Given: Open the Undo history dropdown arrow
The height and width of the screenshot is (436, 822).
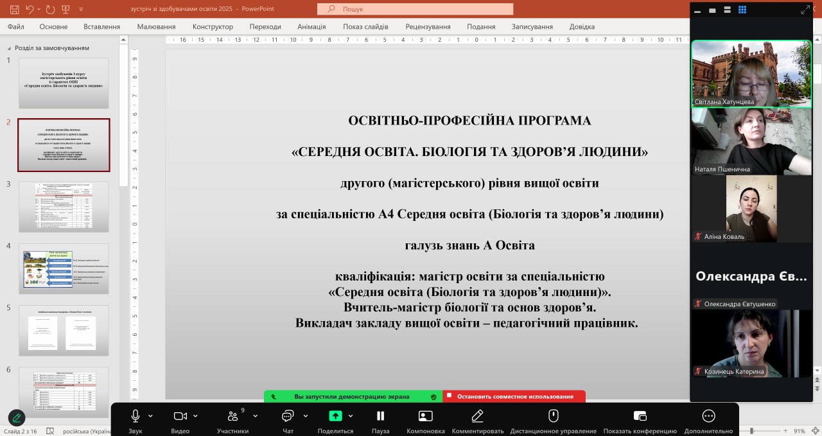Looking at the screenshot, I should coord(39,10).
